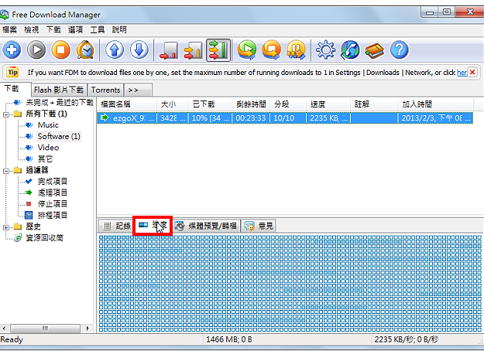Open the Torrents tab
Viewport: 484px width, 351px height.
tap(105, 90)
